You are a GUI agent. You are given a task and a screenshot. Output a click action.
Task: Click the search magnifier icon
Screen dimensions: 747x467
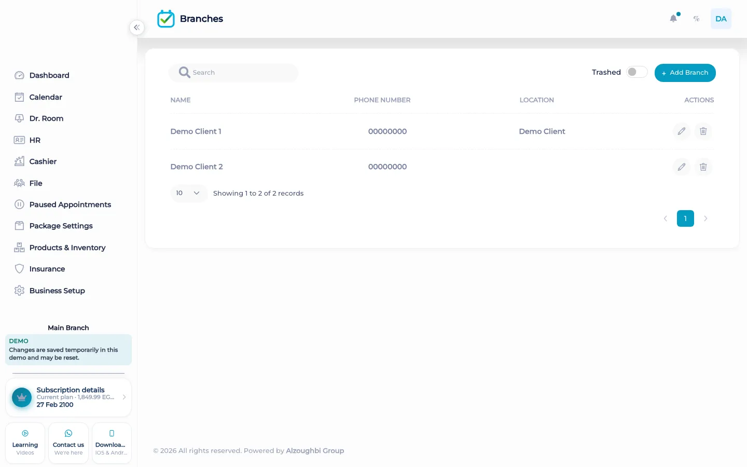point(184,72)
